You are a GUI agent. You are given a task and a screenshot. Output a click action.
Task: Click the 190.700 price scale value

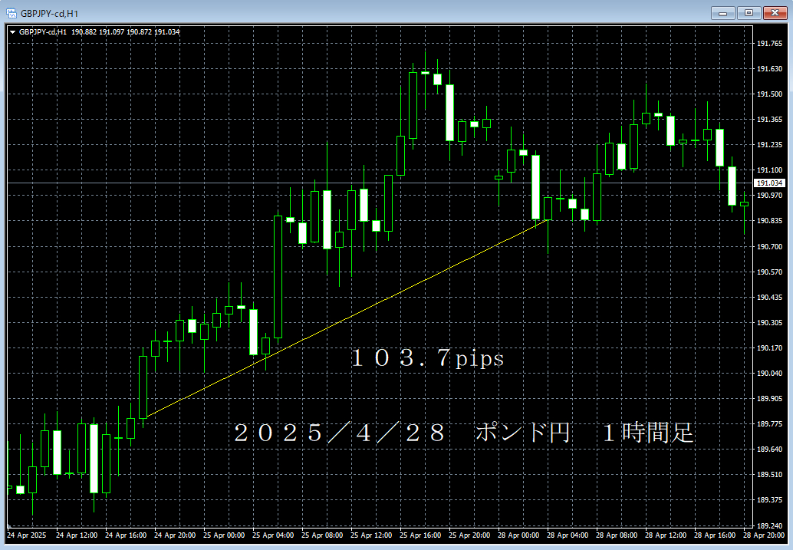point(769,246)
